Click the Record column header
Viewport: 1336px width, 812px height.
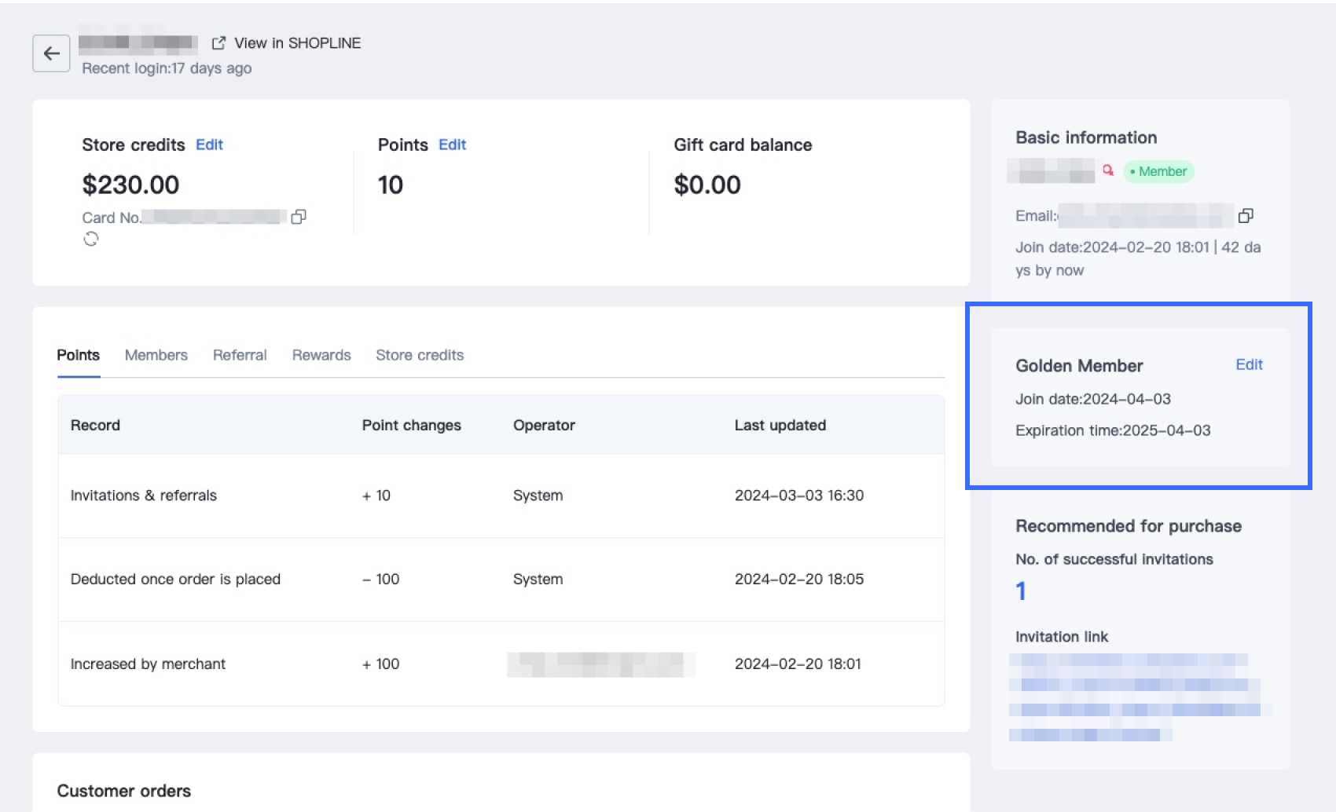[x=95, y=425]
